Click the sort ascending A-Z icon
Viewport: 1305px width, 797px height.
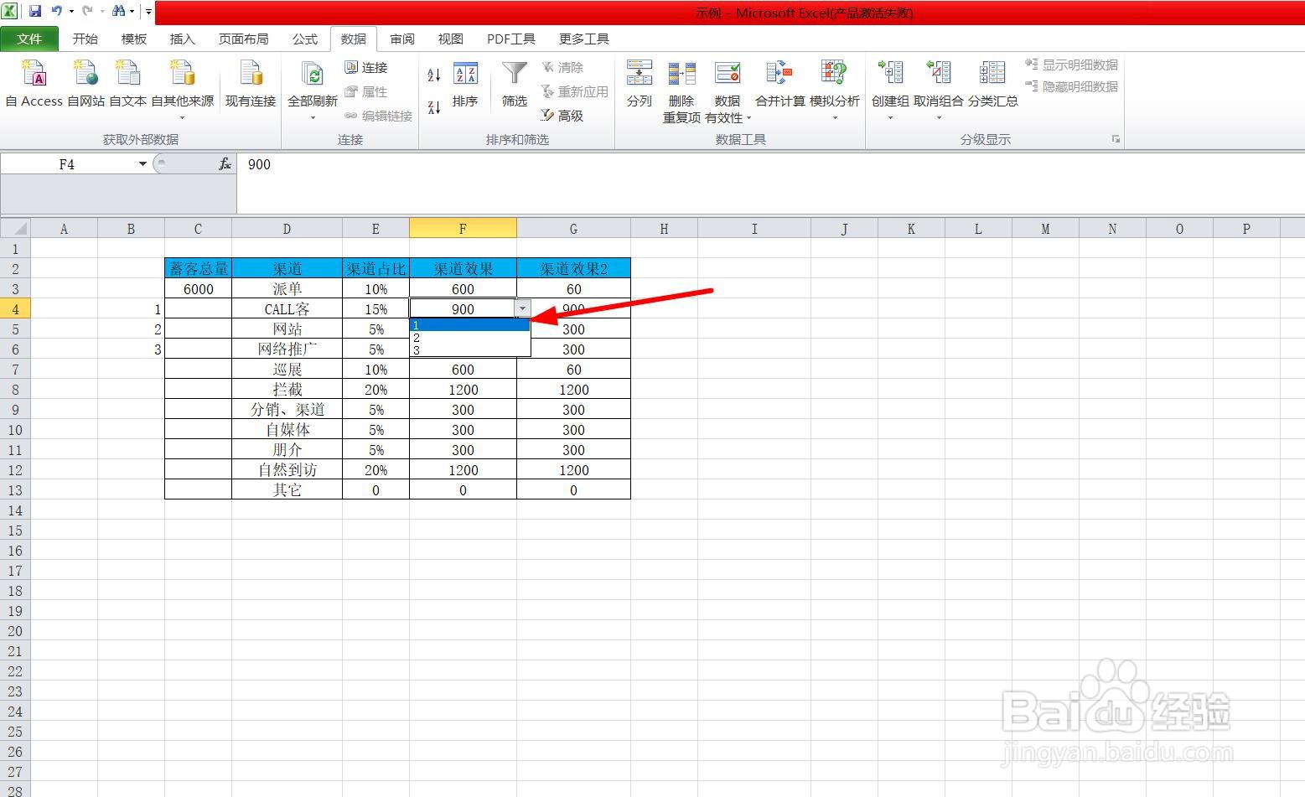point(434,75)
